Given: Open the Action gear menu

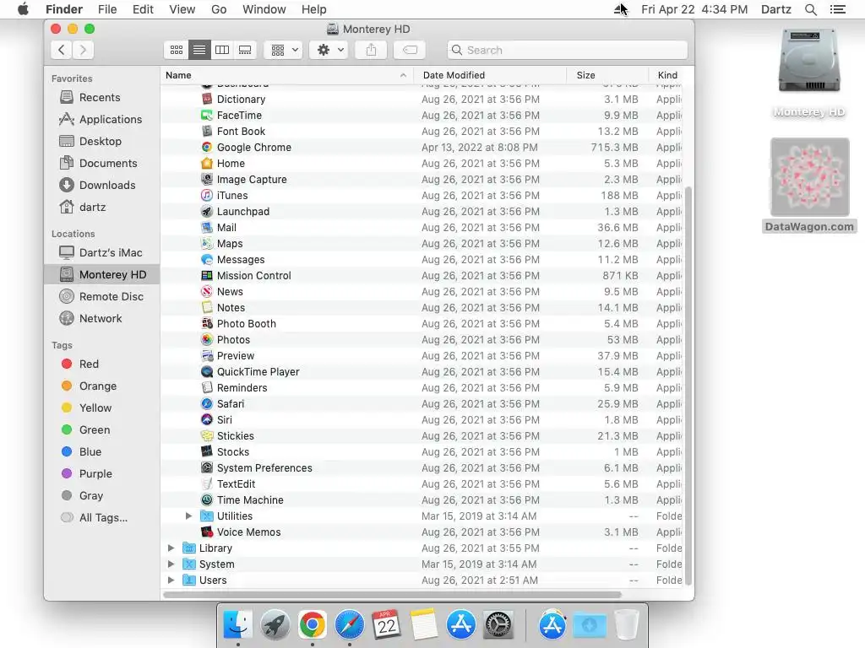Looking at the screenshot, I should click(x=329, y=50).
